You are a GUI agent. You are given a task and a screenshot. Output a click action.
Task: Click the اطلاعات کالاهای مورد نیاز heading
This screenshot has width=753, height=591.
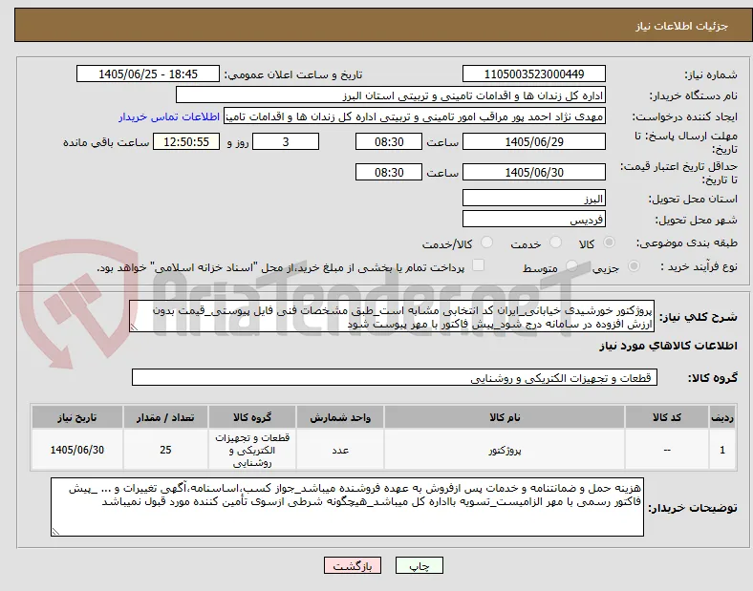pos(668,346)
